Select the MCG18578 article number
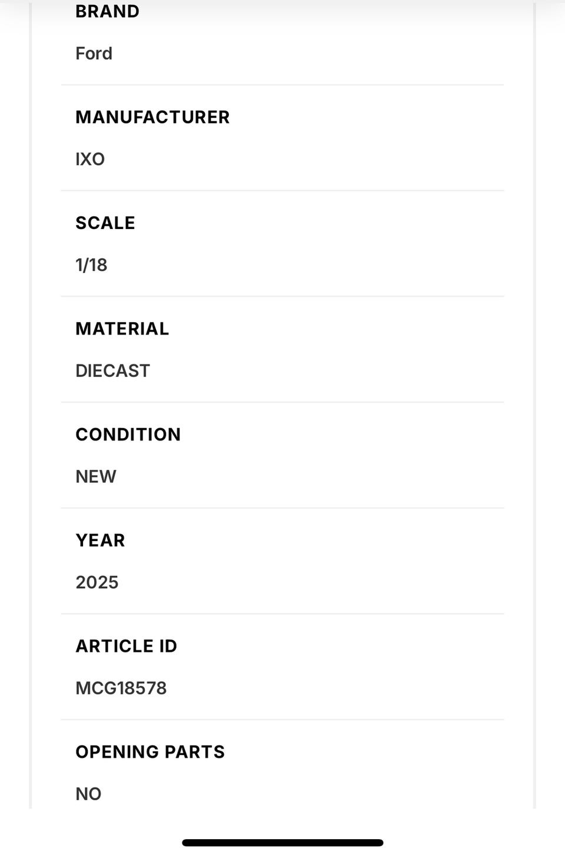The image size is (565, 858). pyautogui.click(x=121, y=688)
